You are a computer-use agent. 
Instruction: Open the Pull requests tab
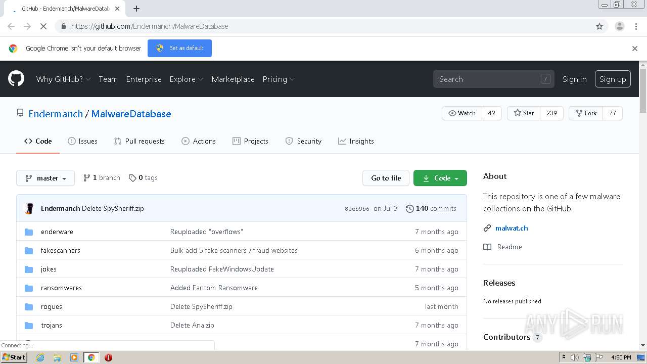(x=139, y=141)
